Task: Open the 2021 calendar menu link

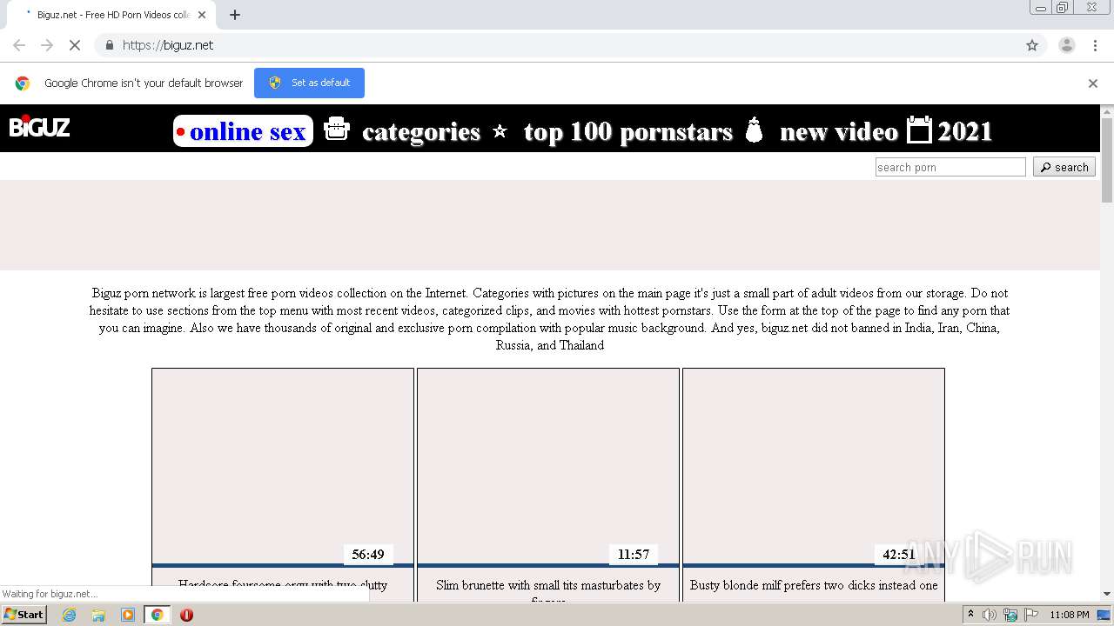Action: tap(950, 130)
